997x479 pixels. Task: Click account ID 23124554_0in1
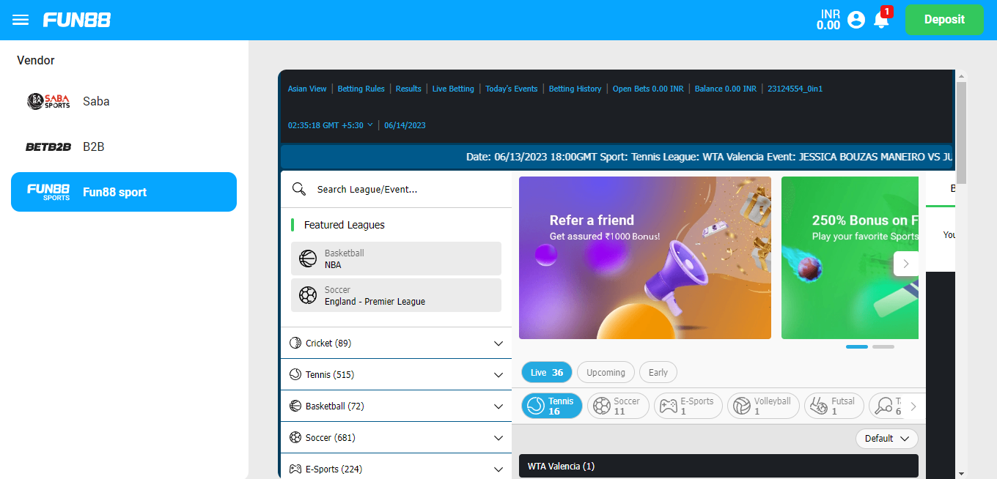795,89
